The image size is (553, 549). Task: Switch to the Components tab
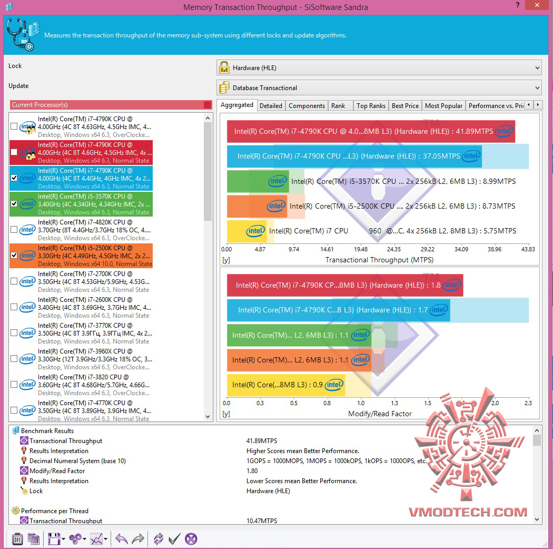click(307, 106)
